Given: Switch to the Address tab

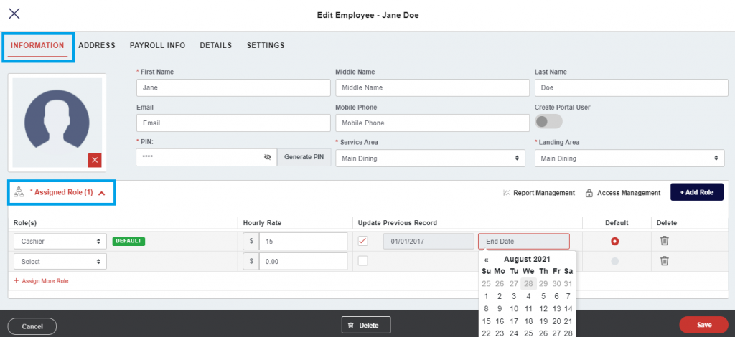Looking at the screenshot, I should pyautogui.click(x=97, y=45).
